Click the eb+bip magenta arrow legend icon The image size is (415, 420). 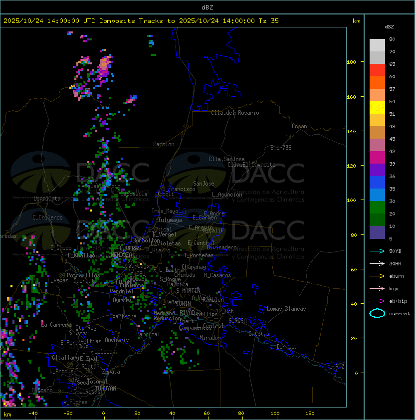pos(377,301)
